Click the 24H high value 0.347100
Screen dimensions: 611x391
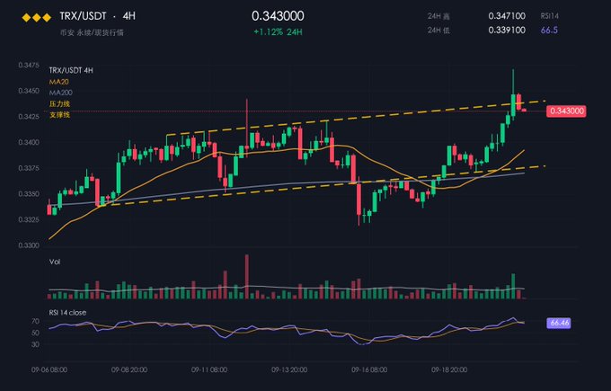click(507, 16)
